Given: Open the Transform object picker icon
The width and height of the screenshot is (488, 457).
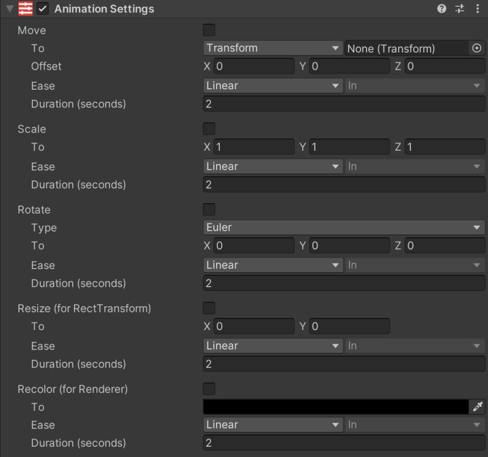Looking at the screenshot, I should (x=477, y=48).
